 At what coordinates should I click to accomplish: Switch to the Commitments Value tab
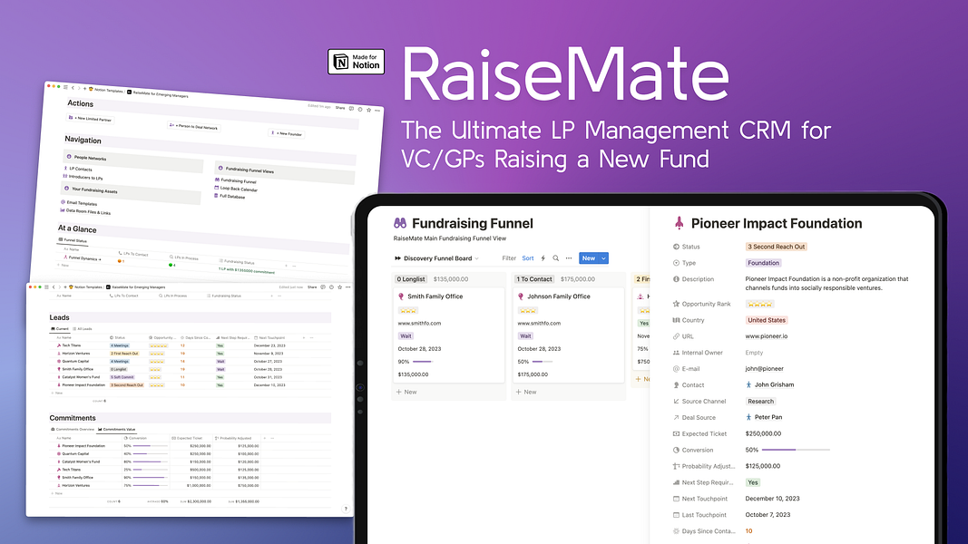[x=117, y=429]
